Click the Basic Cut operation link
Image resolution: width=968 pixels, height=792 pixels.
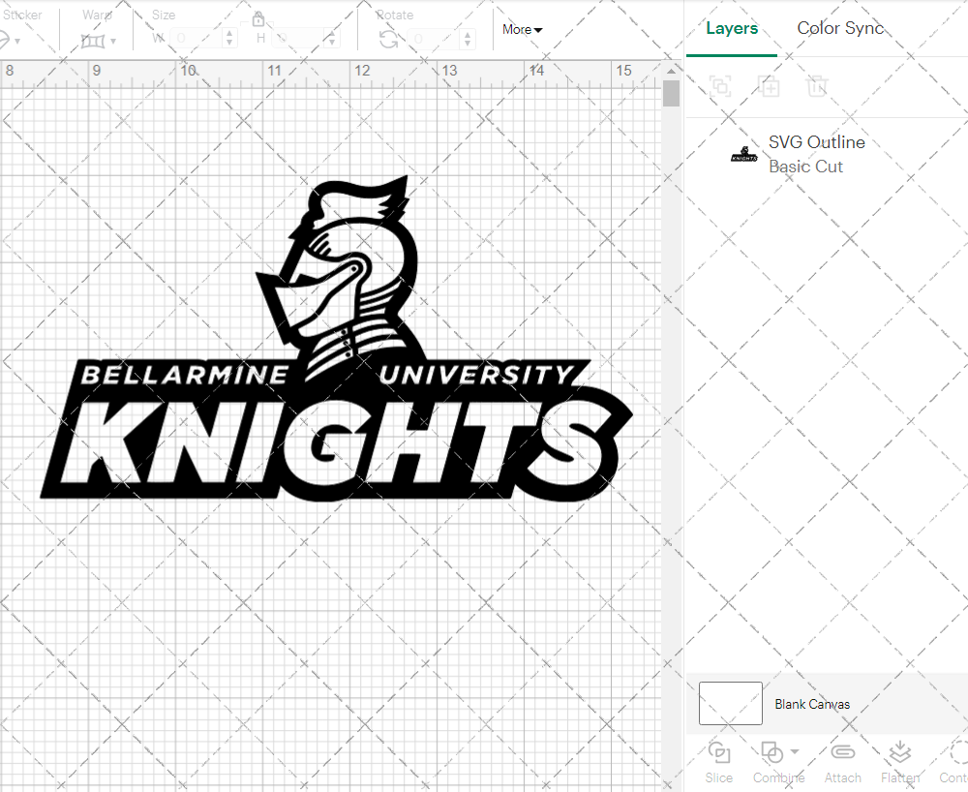(805, 167)
